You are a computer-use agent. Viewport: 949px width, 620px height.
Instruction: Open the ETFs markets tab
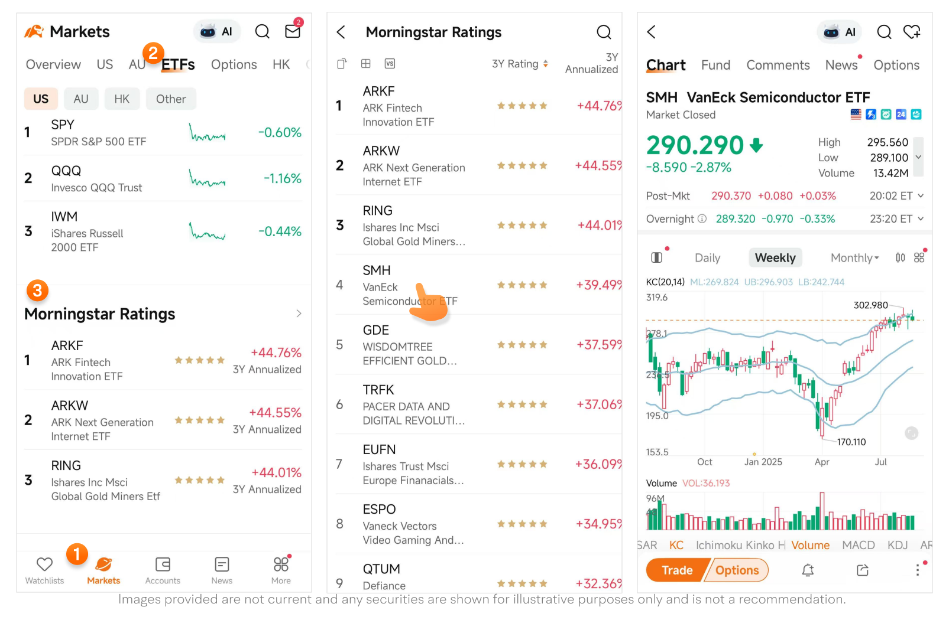click(178, 64)
